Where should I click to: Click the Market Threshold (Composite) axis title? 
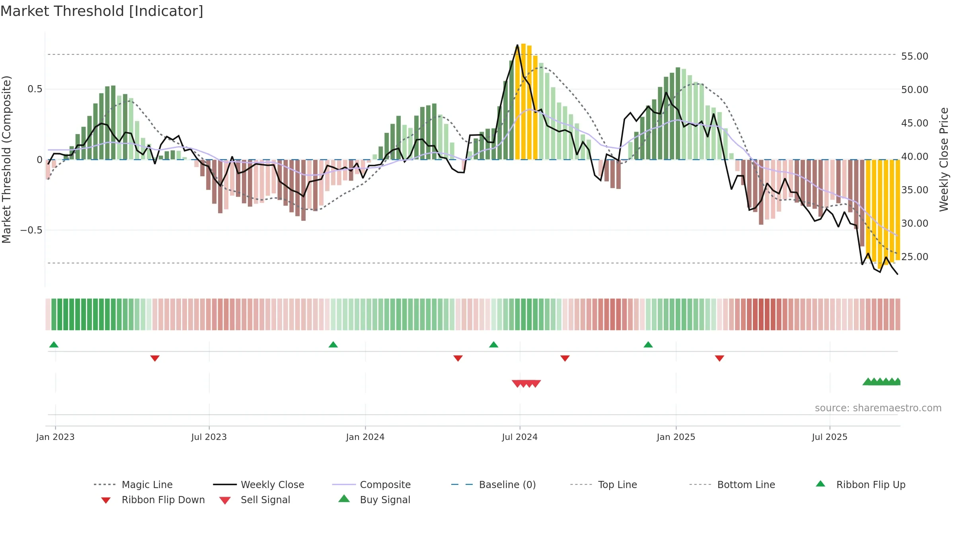coord(6,160)
